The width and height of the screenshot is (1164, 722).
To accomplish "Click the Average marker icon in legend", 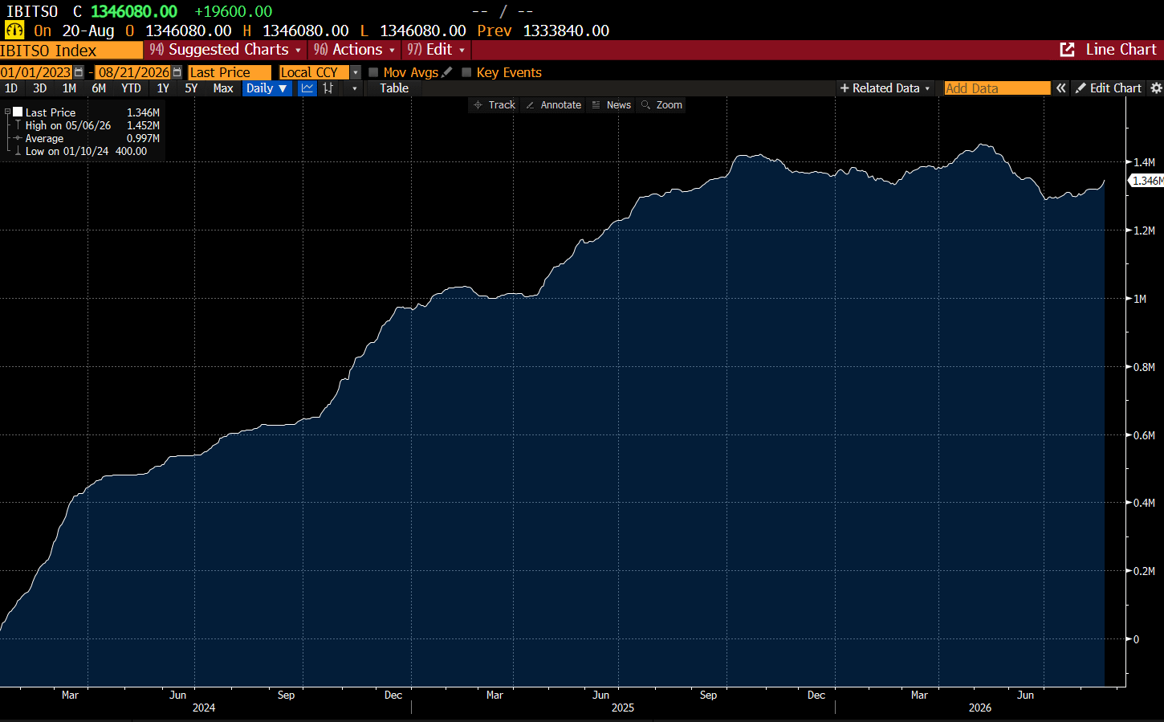I will [18, 138].
